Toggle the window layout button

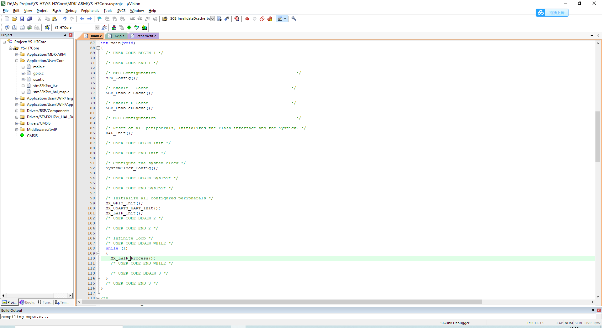(280, 19)
